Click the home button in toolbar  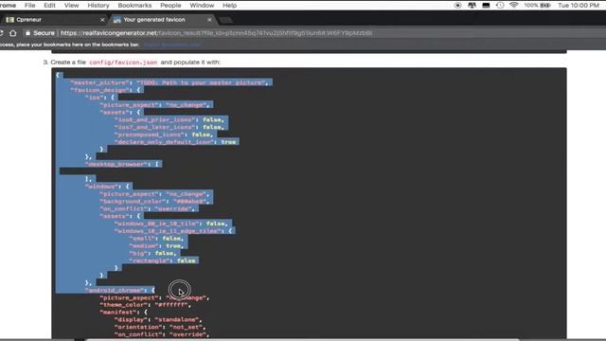pos(12,33)
